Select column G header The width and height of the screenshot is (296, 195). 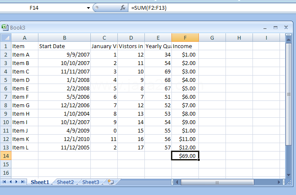tap(212, 38)
